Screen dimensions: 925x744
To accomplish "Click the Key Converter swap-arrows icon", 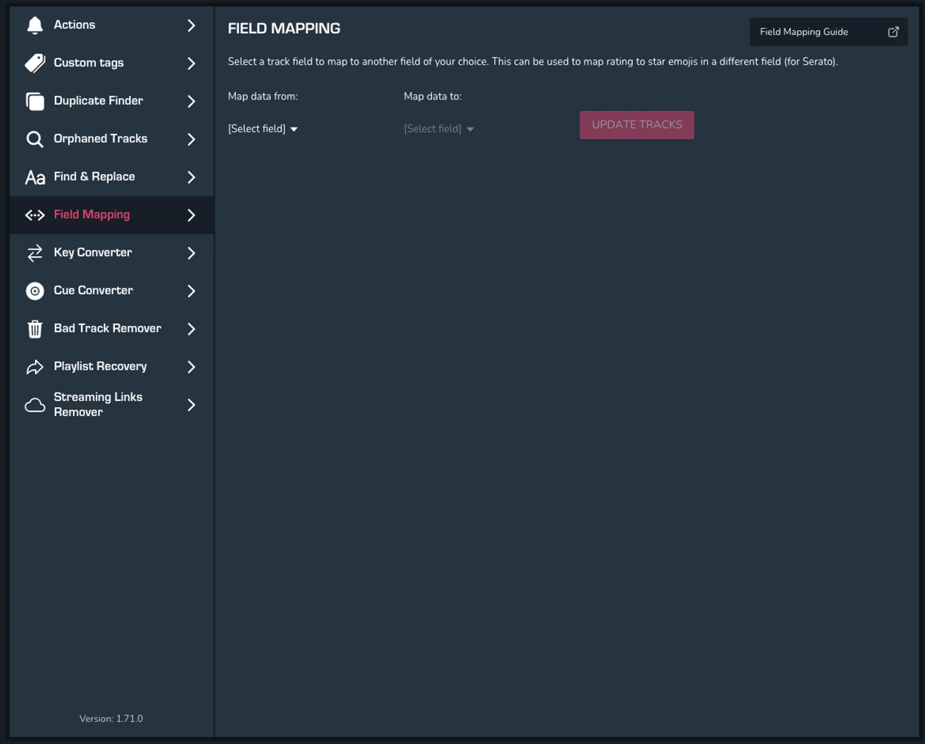I will pos(35,253).
